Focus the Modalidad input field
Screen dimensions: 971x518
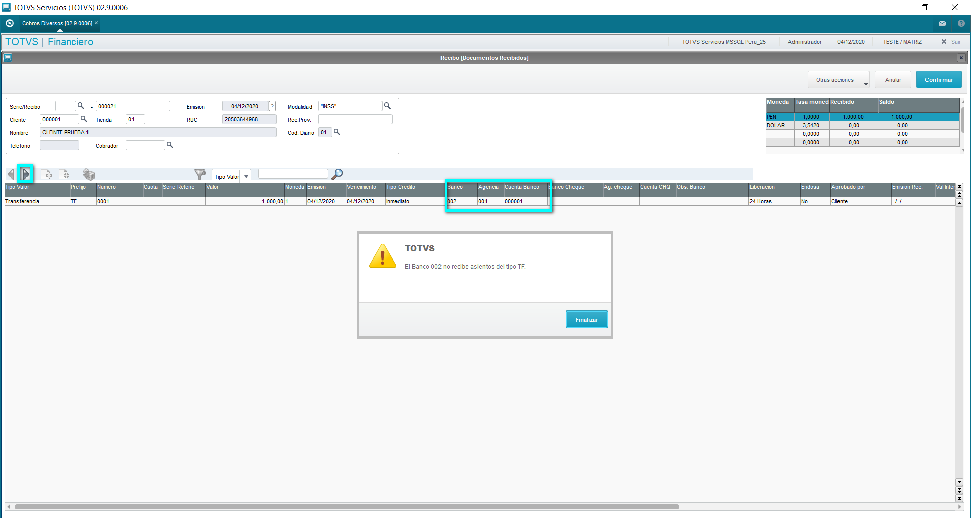coord(350,106)
